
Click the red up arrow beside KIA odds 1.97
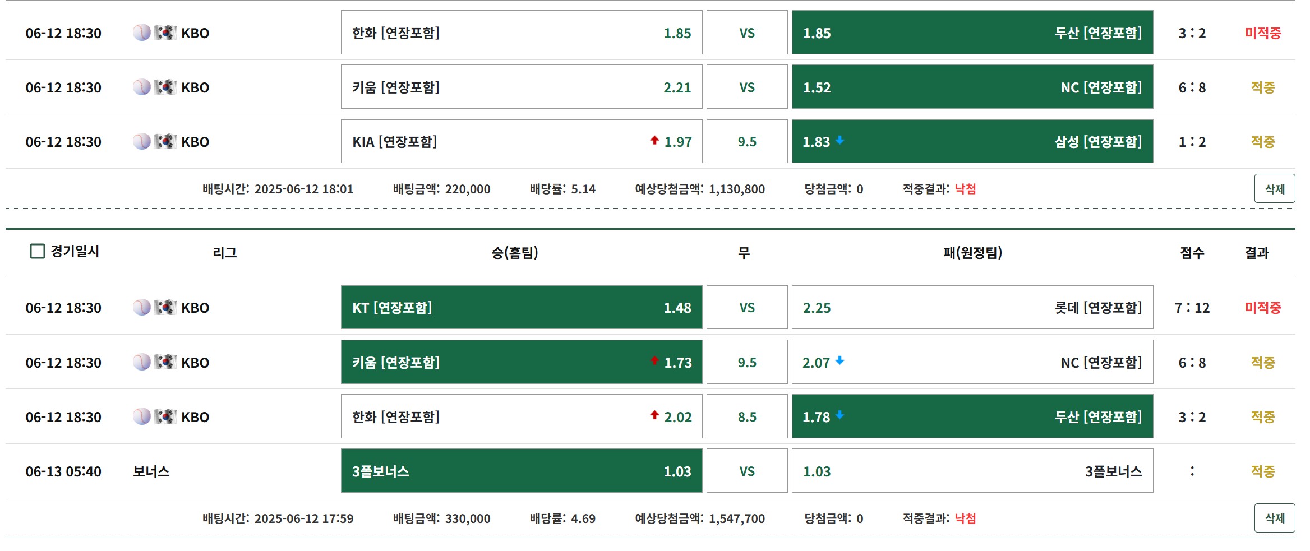tap(654, 140)
